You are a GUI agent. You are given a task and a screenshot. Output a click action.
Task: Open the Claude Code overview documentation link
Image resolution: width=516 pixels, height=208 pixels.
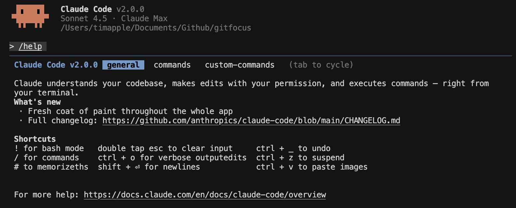click(205, 194)
